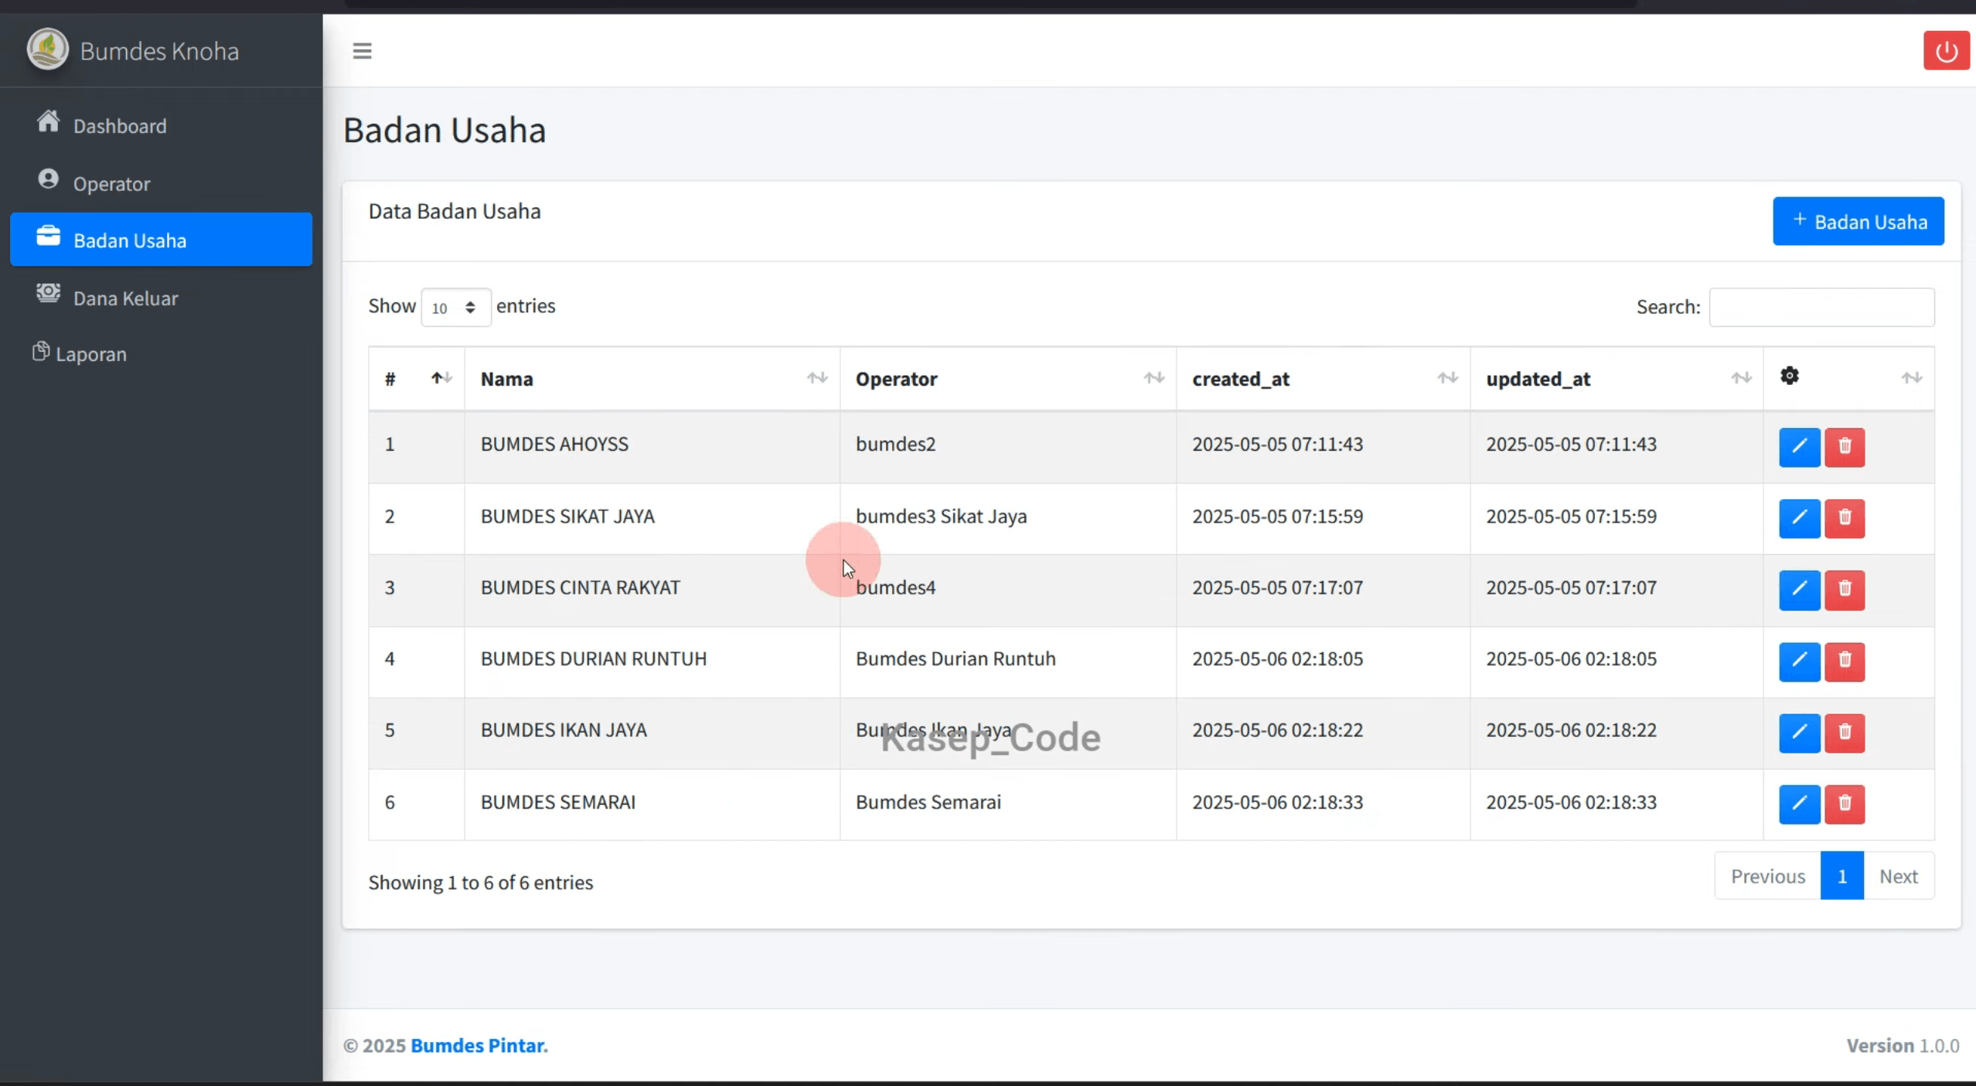The width and height of the screenshot is (1976, 1086).
Task: Sort by Operator column arrows
Action: 1153,378
